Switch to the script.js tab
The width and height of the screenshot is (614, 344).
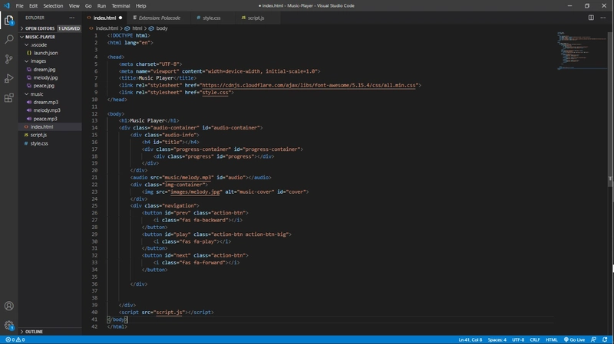coord(254,17)
